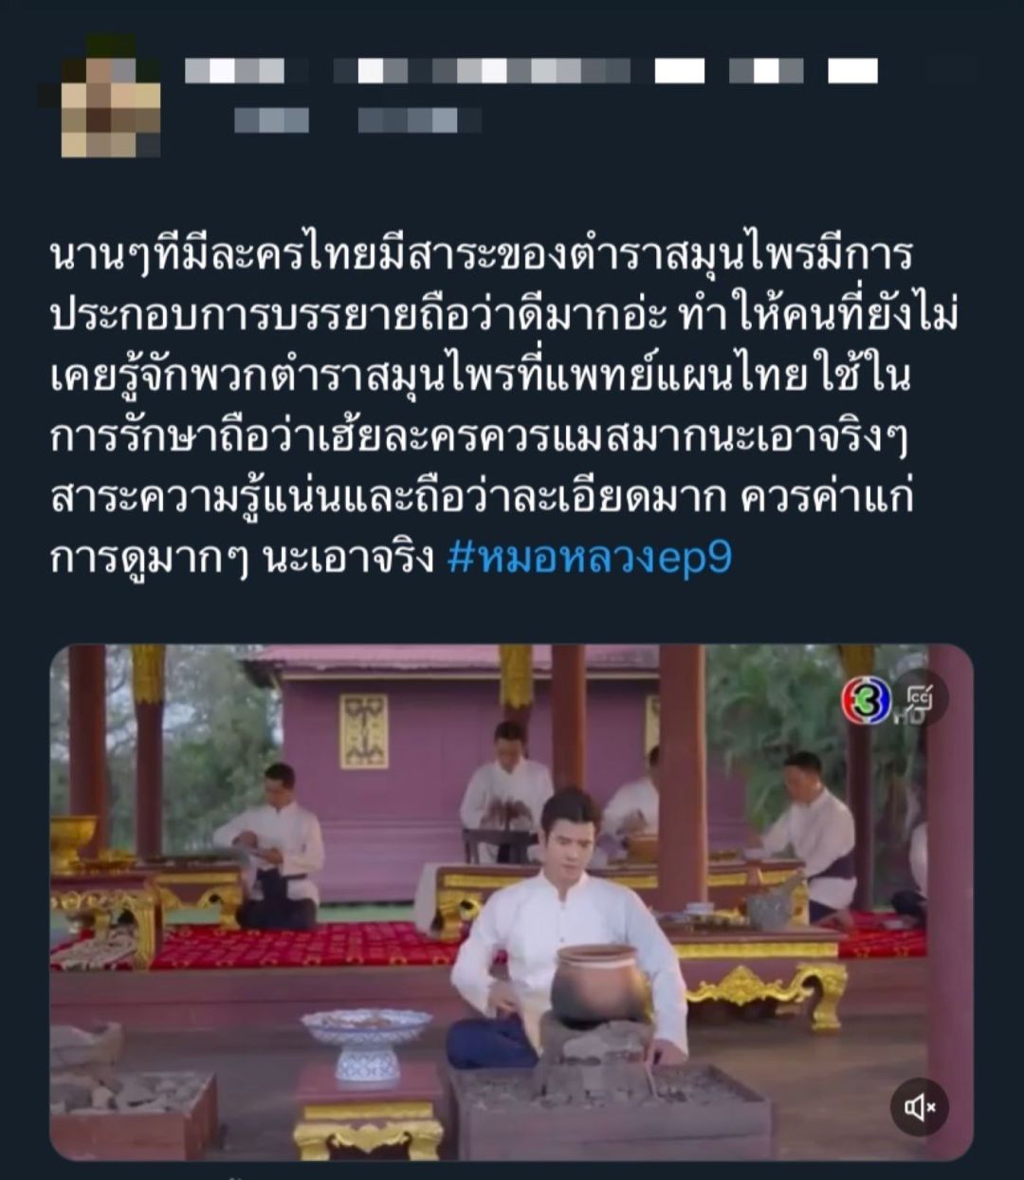The height and width of the screenshot is (1180, 1024).
Task: Play the embedded drama video clip
Action: (x=511, y=902)
